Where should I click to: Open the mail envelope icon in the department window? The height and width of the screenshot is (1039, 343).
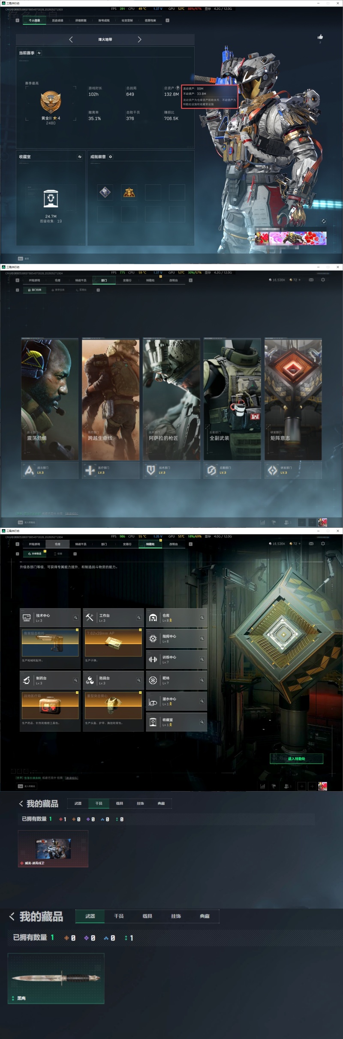click(311, 280)
